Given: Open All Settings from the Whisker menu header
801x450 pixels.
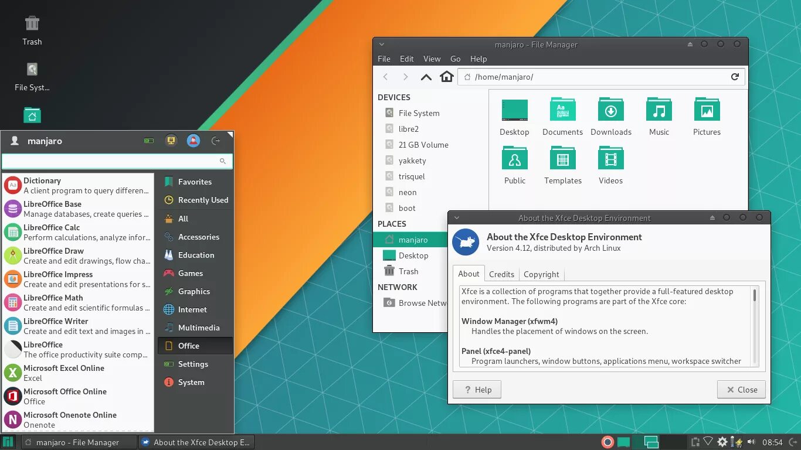Looking at the screenshot, I should [x=149, y=141].
